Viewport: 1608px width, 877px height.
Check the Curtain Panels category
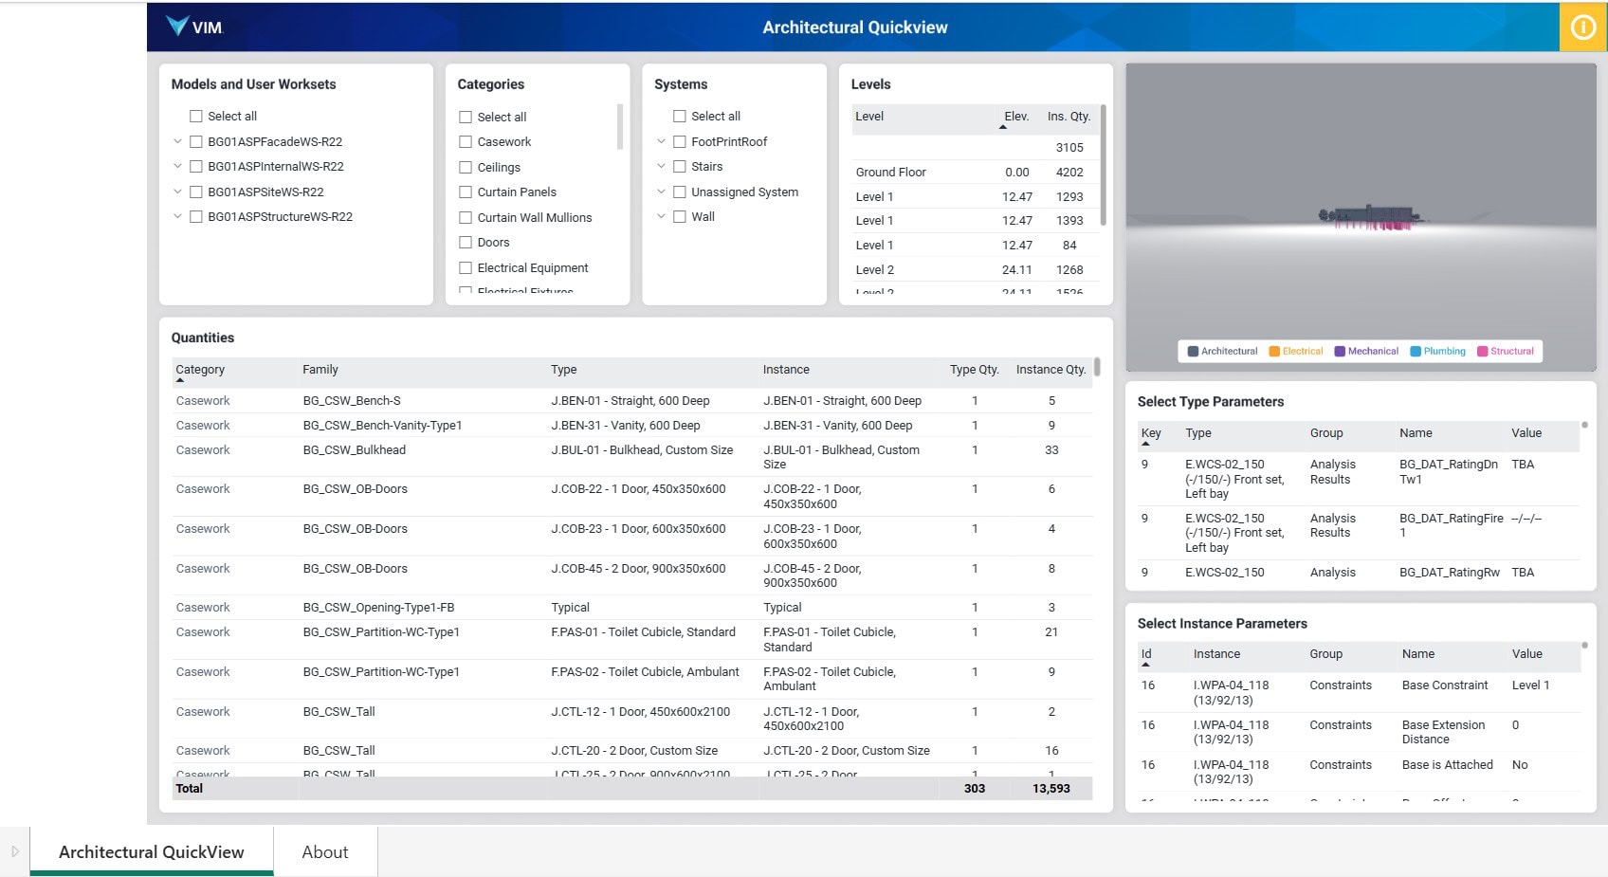[x=466, y=192]
